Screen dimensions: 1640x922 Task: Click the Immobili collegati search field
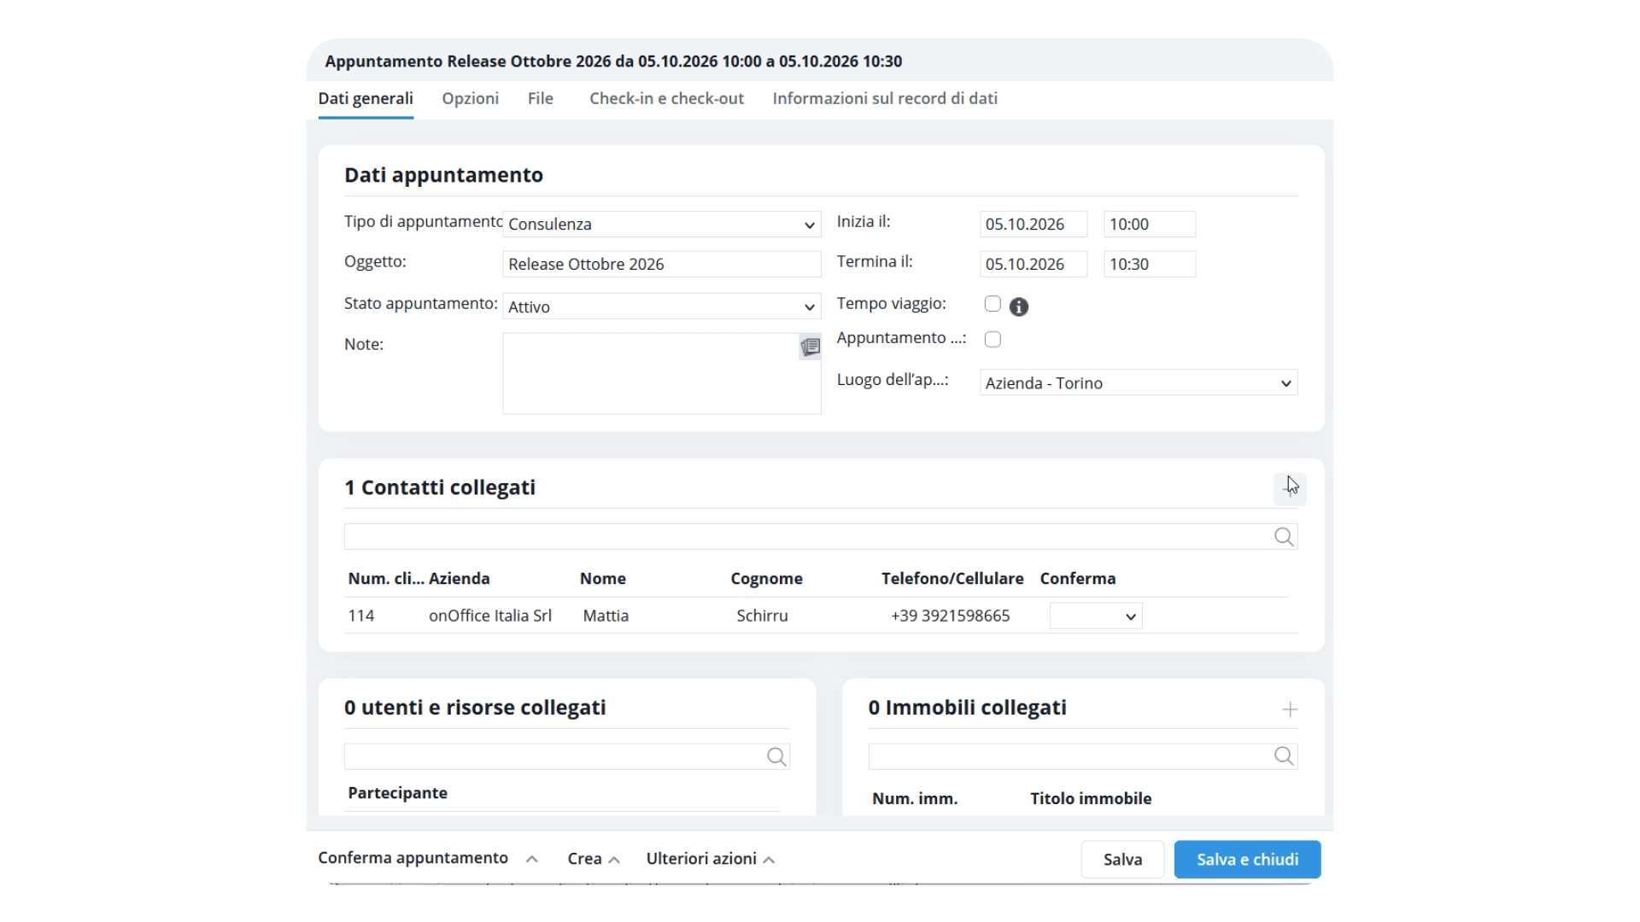(x=1082, y=756)
